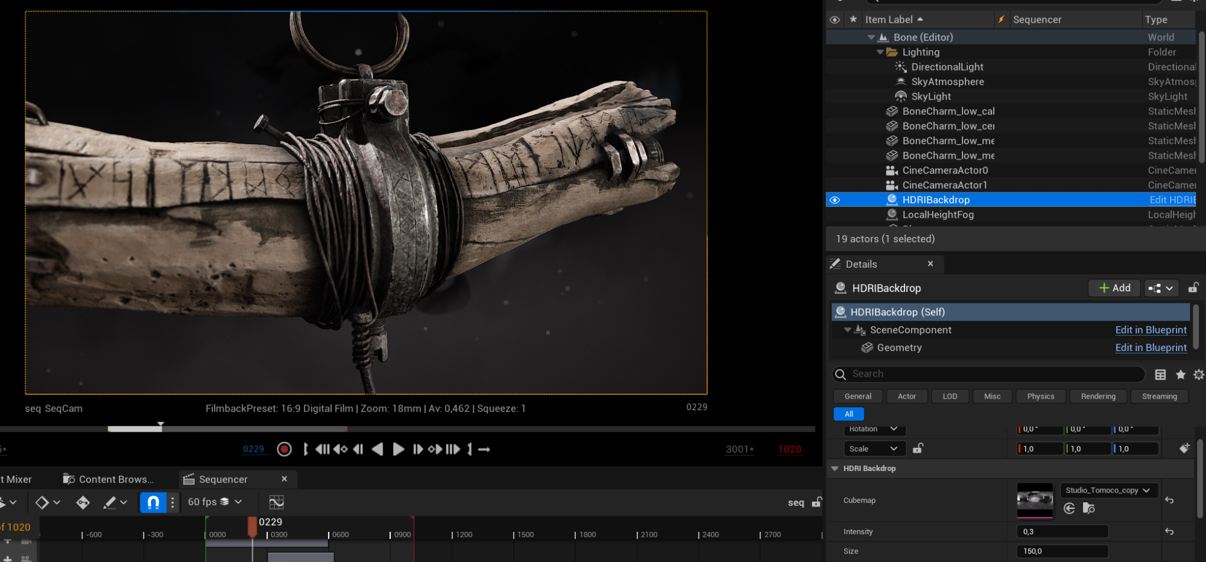Add keyframe for Scale transform
The height and width of the screenshot is (562, 1206).
tap(1184, 448)
